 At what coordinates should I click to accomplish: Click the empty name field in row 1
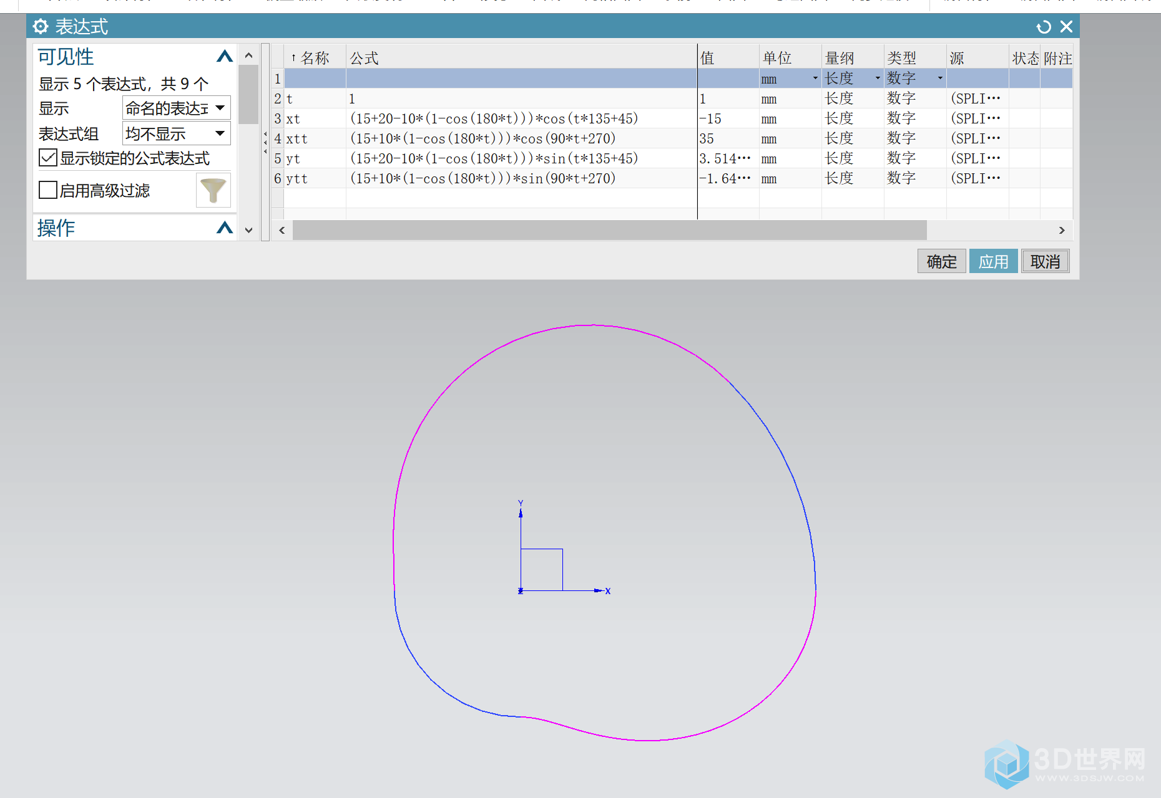tap(315, 79)
